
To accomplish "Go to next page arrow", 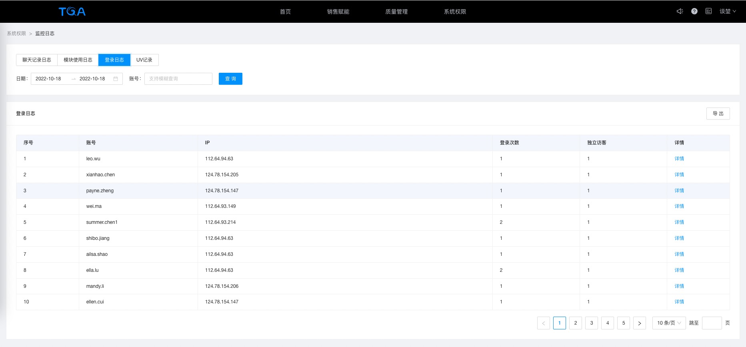I will pyautogui.click(x=640, y=323).
